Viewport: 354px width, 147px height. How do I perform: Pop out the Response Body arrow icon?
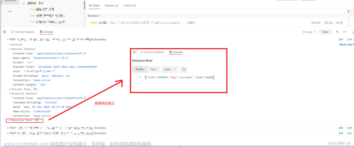pyautogui.click(x=37, y=120)
